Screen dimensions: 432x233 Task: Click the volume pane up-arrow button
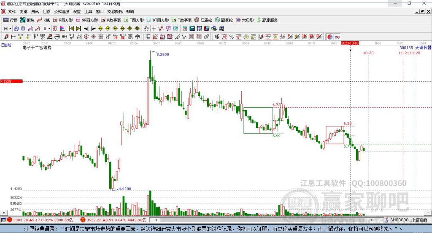click(4, 213)
